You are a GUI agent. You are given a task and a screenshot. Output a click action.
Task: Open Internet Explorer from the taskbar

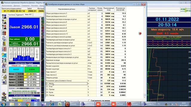tap(52, 104)
